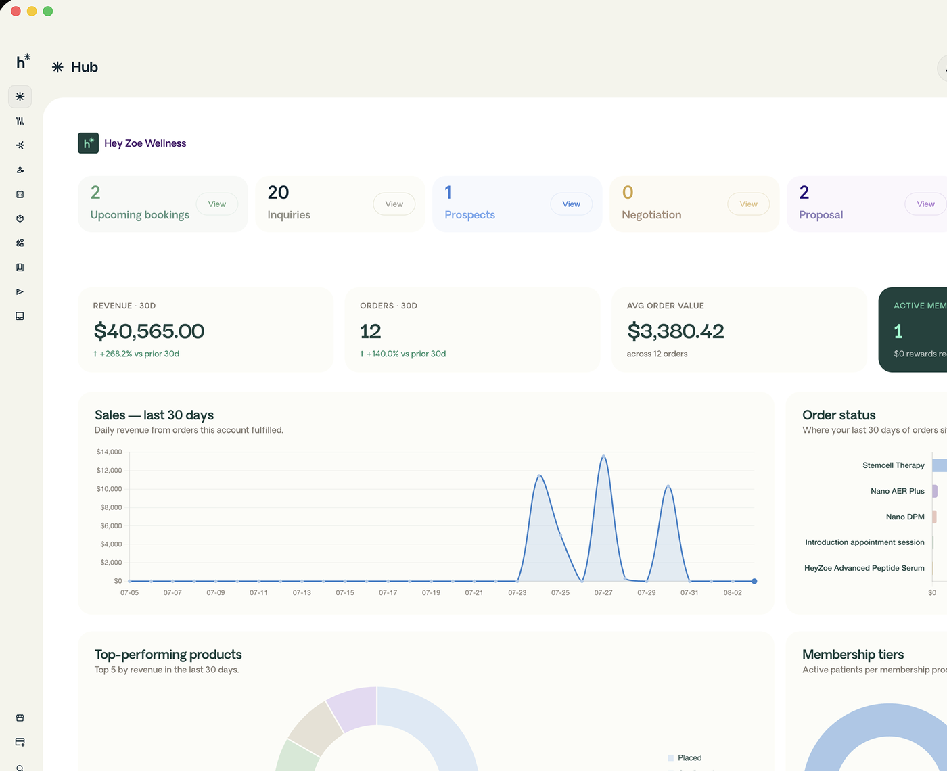The width and height of the screenshot is (947, 771).
Task: Select the Nano AER Plus row label
Action: (898, 491)
